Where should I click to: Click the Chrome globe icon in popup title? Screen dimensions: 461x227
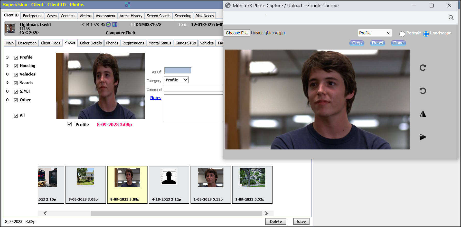tap(228, 5)
